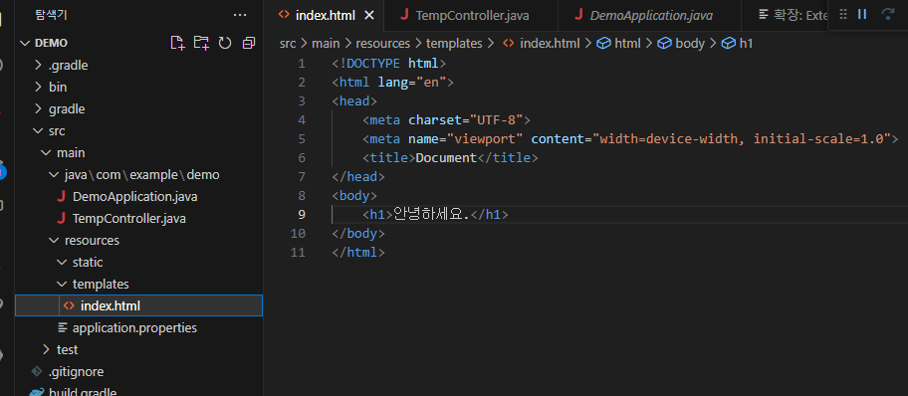This screenshot has width=908, height=396.
Task: Click the body symbol breadcrumb
Action: [681, 44]
